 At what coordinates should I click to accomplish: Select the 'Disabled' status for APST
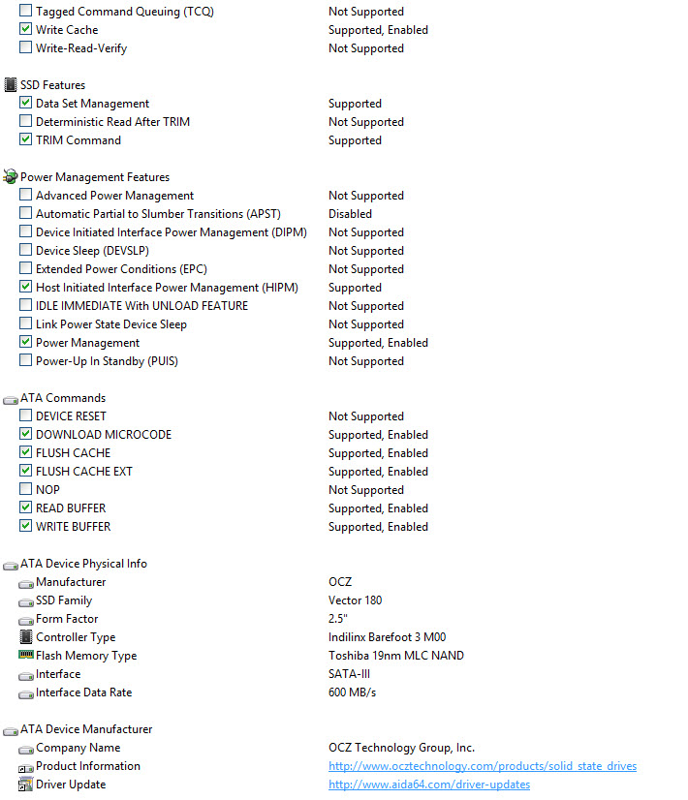click(350, 214)
